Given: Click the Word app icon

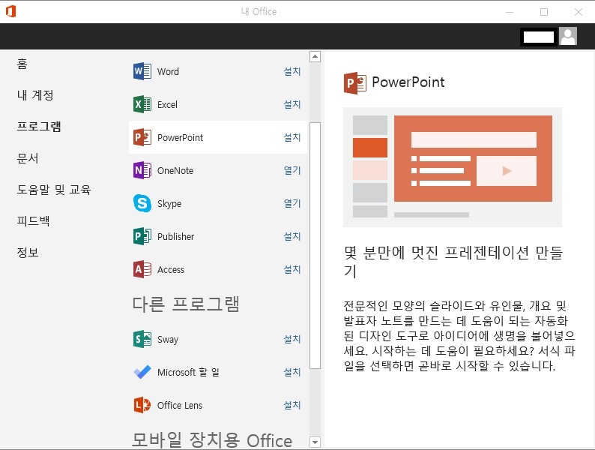Looking at the screenshot, I should pos(142,71).
